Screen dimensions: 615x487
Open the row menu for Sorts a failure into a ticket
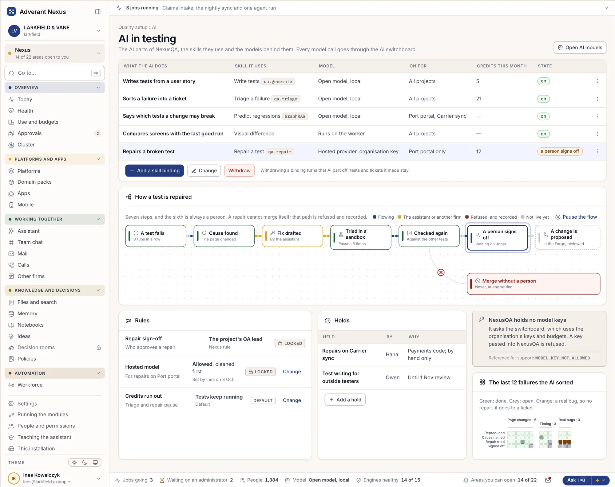[597, 99]
